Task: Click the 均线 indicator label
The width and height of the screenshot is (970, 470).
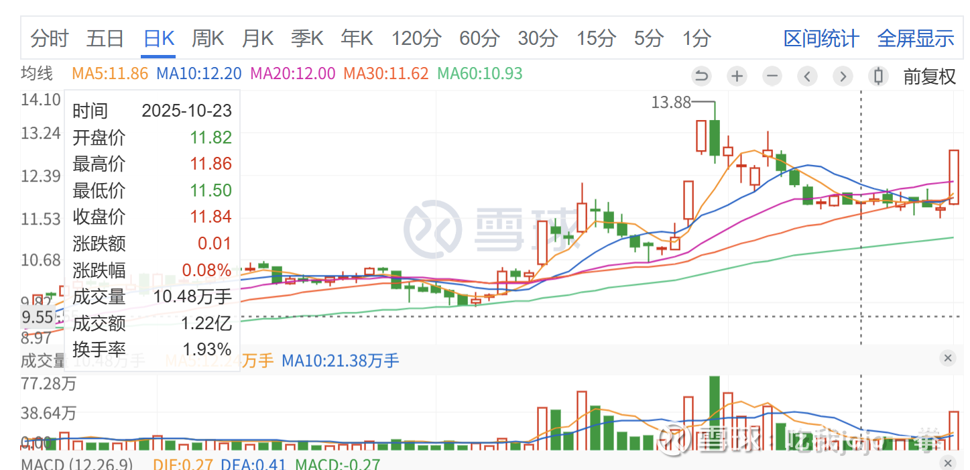Action: [x=37, y=74]
